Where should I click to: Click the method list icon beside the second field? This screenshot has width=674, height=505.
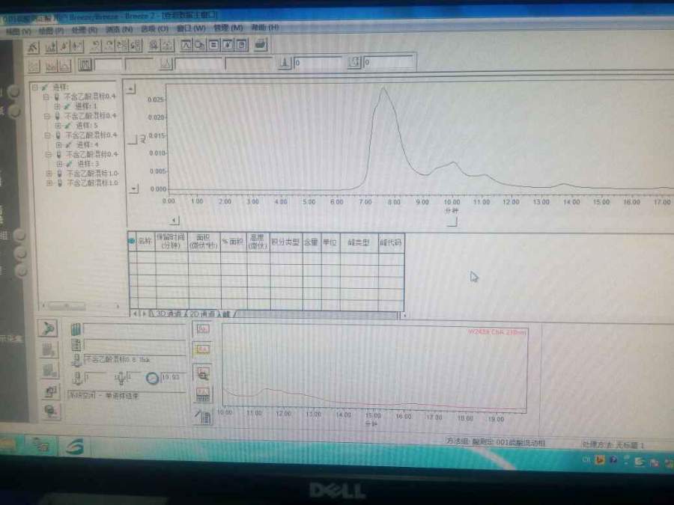76,345
